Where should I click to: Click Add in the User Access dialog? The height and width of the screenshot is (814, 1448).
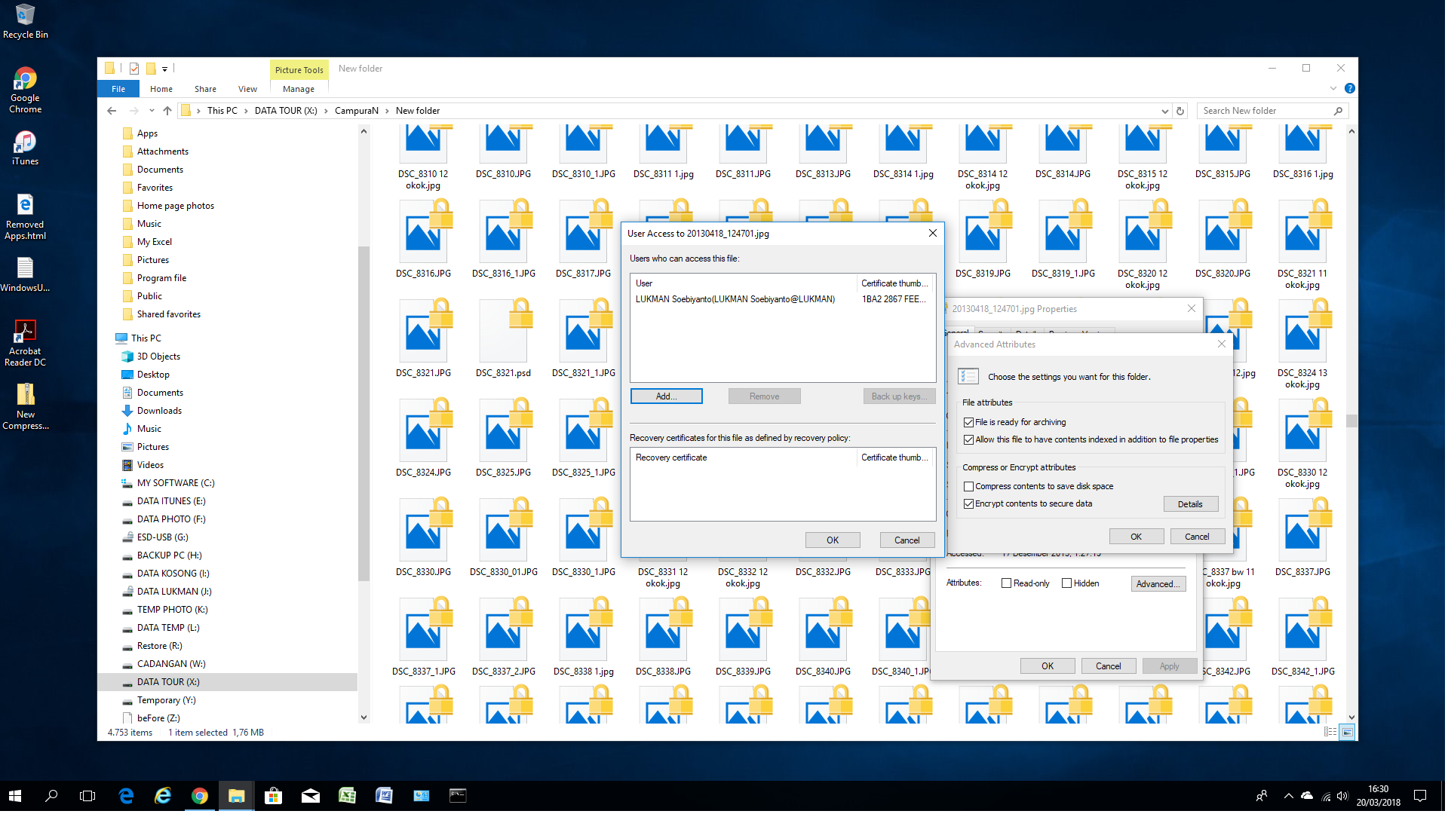point(666,396)
